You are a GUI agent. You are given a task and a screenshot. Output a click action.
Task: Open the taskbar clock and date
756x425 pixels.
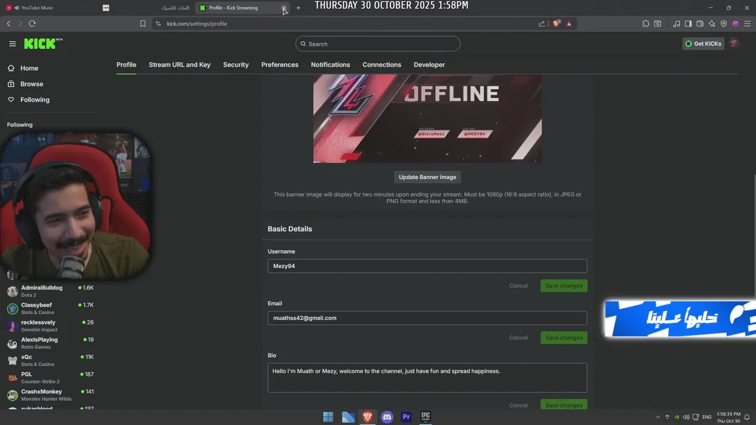pos(728,417)
